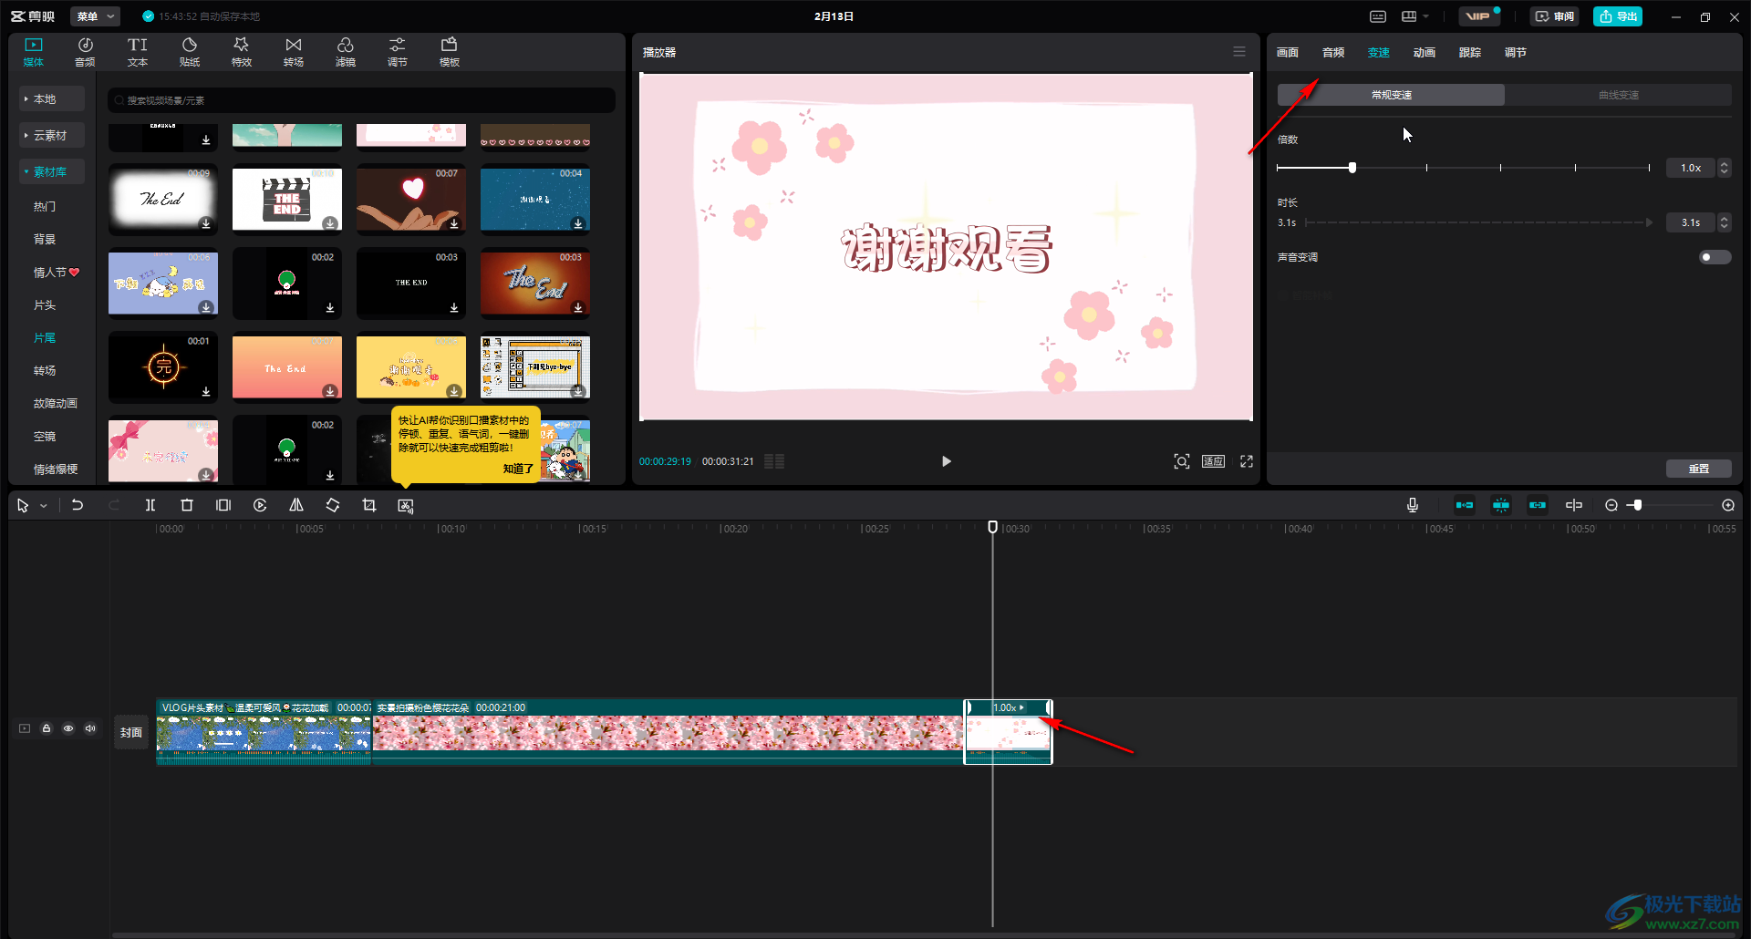The width and height of the screenshot is (1751, 939).
Task: Switch to the 调节 properties tab
Action: pyautogui.click(x=1516, y=53)
